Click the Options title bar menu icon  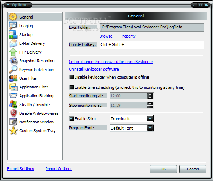pyautogui.click(x=8, y=5)
